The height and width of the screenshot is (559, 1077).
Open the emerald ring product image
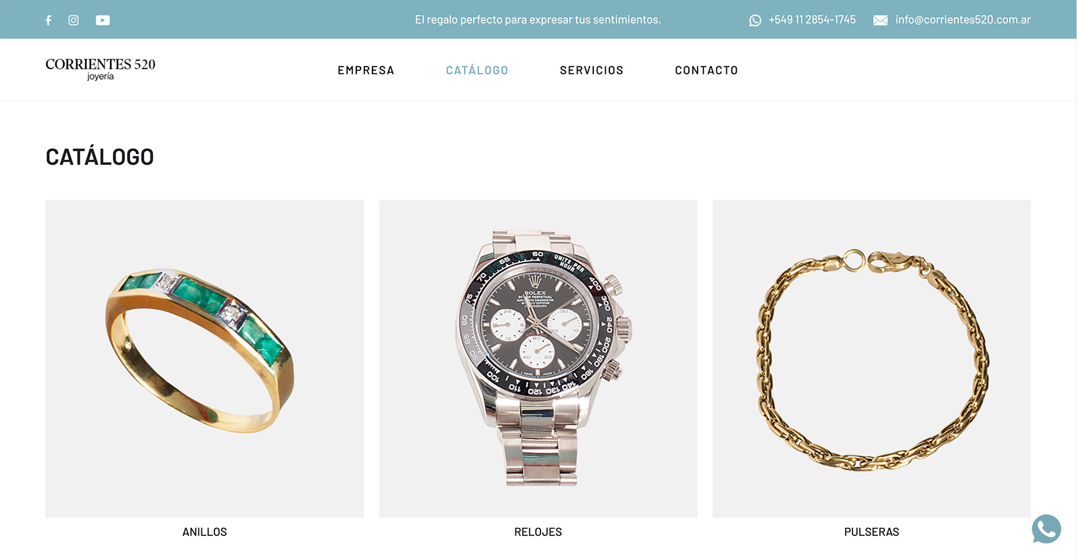tap(205, 358)
